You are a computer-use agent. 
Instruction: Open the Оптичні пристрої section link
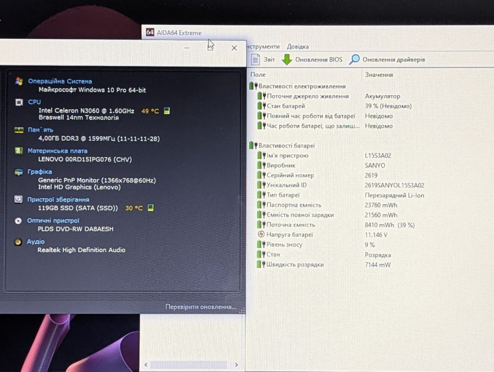(x=53, y=220)
